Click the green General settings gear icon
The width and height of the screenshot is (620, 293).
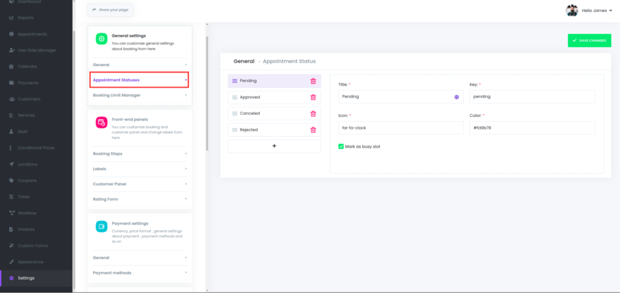[x=101, y=39]
